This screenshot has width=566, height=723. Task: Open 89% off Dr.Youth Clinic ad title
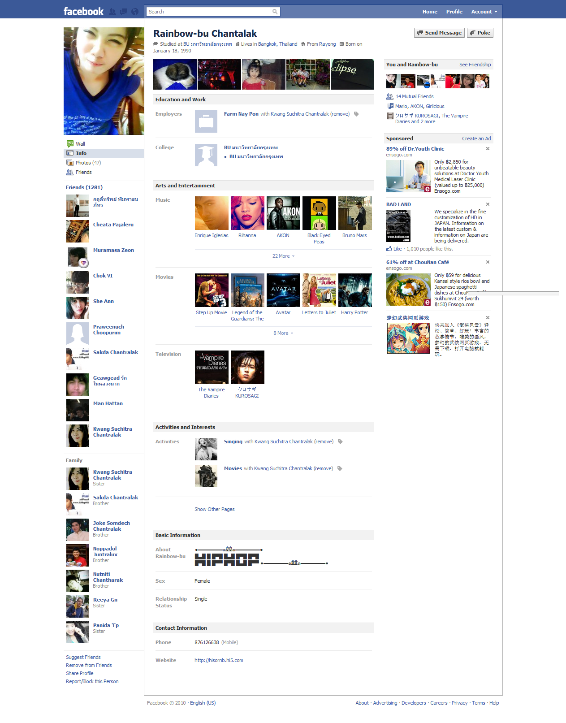415,149
